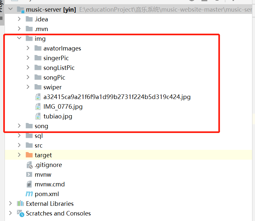The image size is (255, 221).
Task: Click the music-server module folder icon
Action: 21,10
